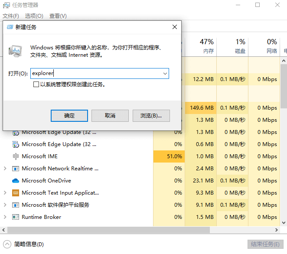Expand the Microsoft Text Input Application group
Image resolution: width=287 pixels, height=254 pixels.
(x=5, y=193)
